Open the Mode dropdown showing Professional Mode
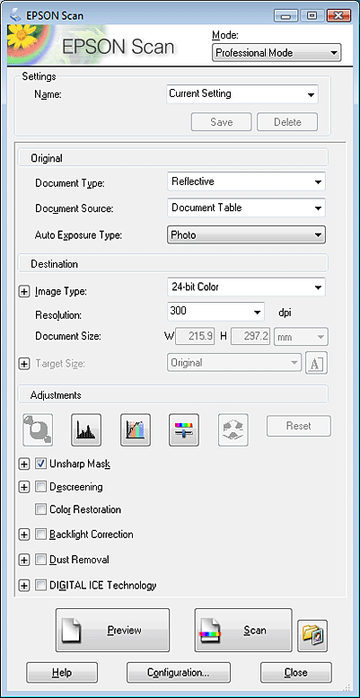 point(277,52)
